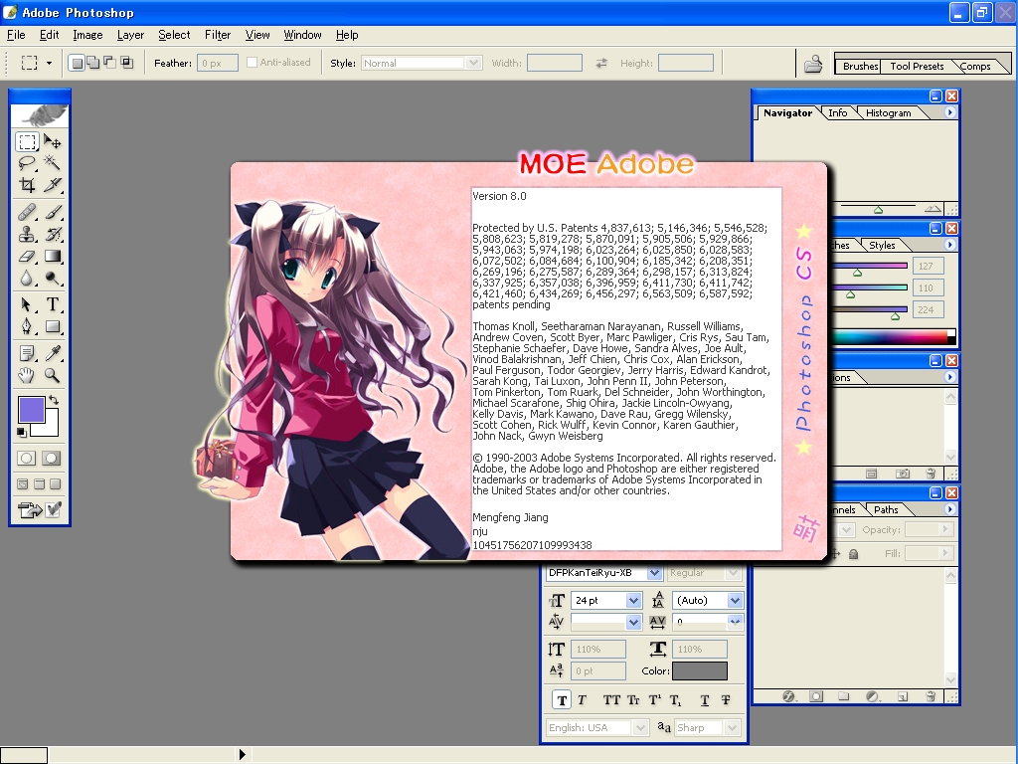Click the purple foreground color swatch
The image size is (1018, 764).
point(30,410)
